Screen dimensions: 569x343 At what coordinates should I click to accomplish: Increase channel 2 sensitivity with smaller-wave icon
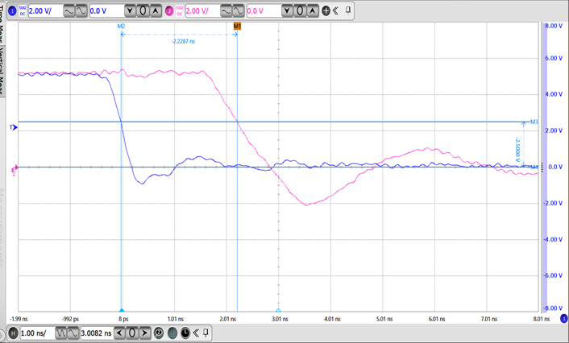pos(238,11)
